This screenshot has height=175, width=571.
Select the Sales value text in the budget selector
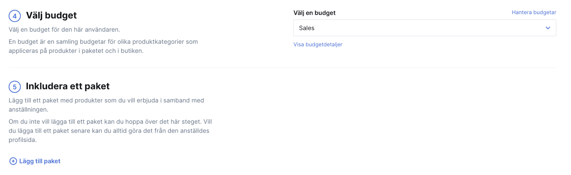(x=307, y=28)
